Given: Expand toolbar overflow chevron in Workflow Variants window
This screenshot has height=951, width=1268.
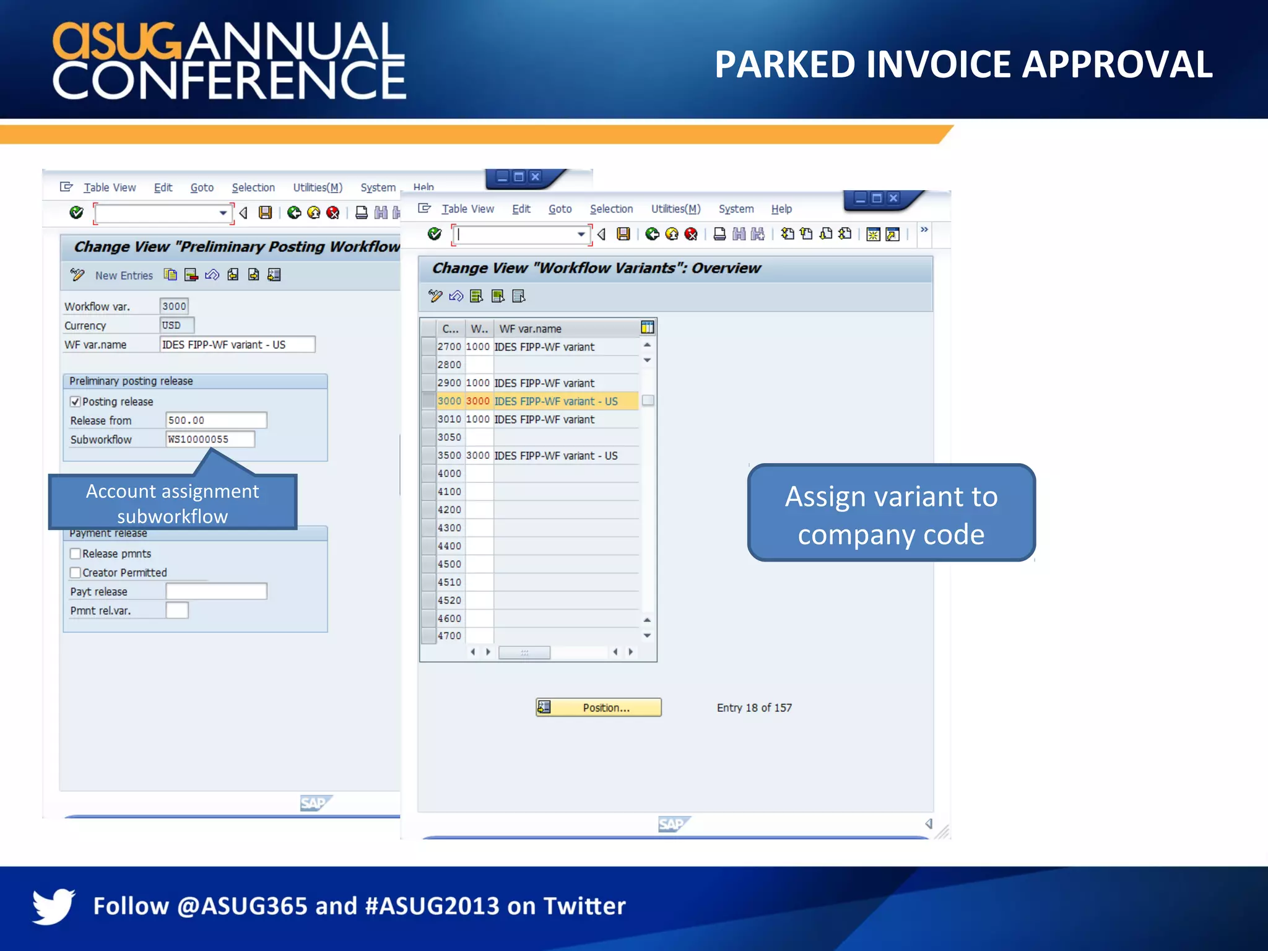Looking at the screenshot, I should [924, 230].
